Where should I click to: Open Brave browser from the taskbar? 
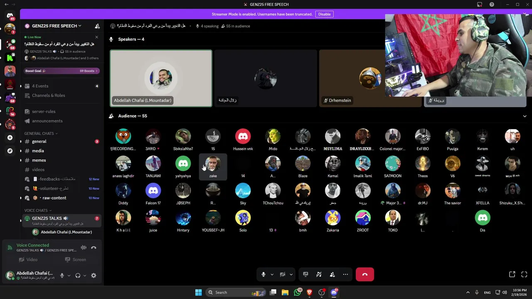309,292
